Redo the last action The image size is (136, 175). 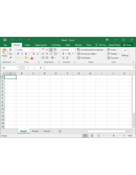point(20,40)
